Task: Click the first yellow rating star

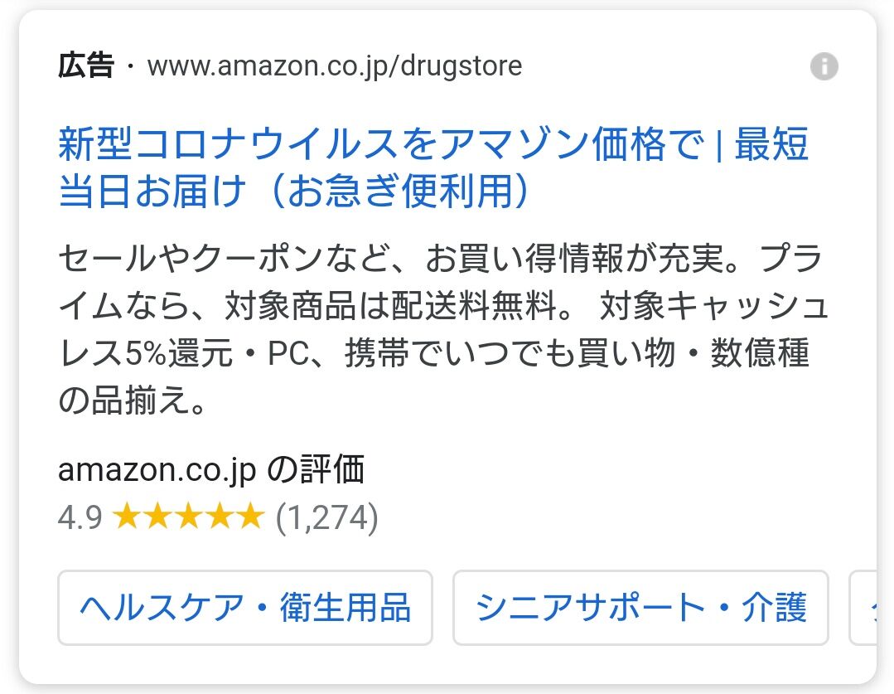Action: click(x=128, y=517)
